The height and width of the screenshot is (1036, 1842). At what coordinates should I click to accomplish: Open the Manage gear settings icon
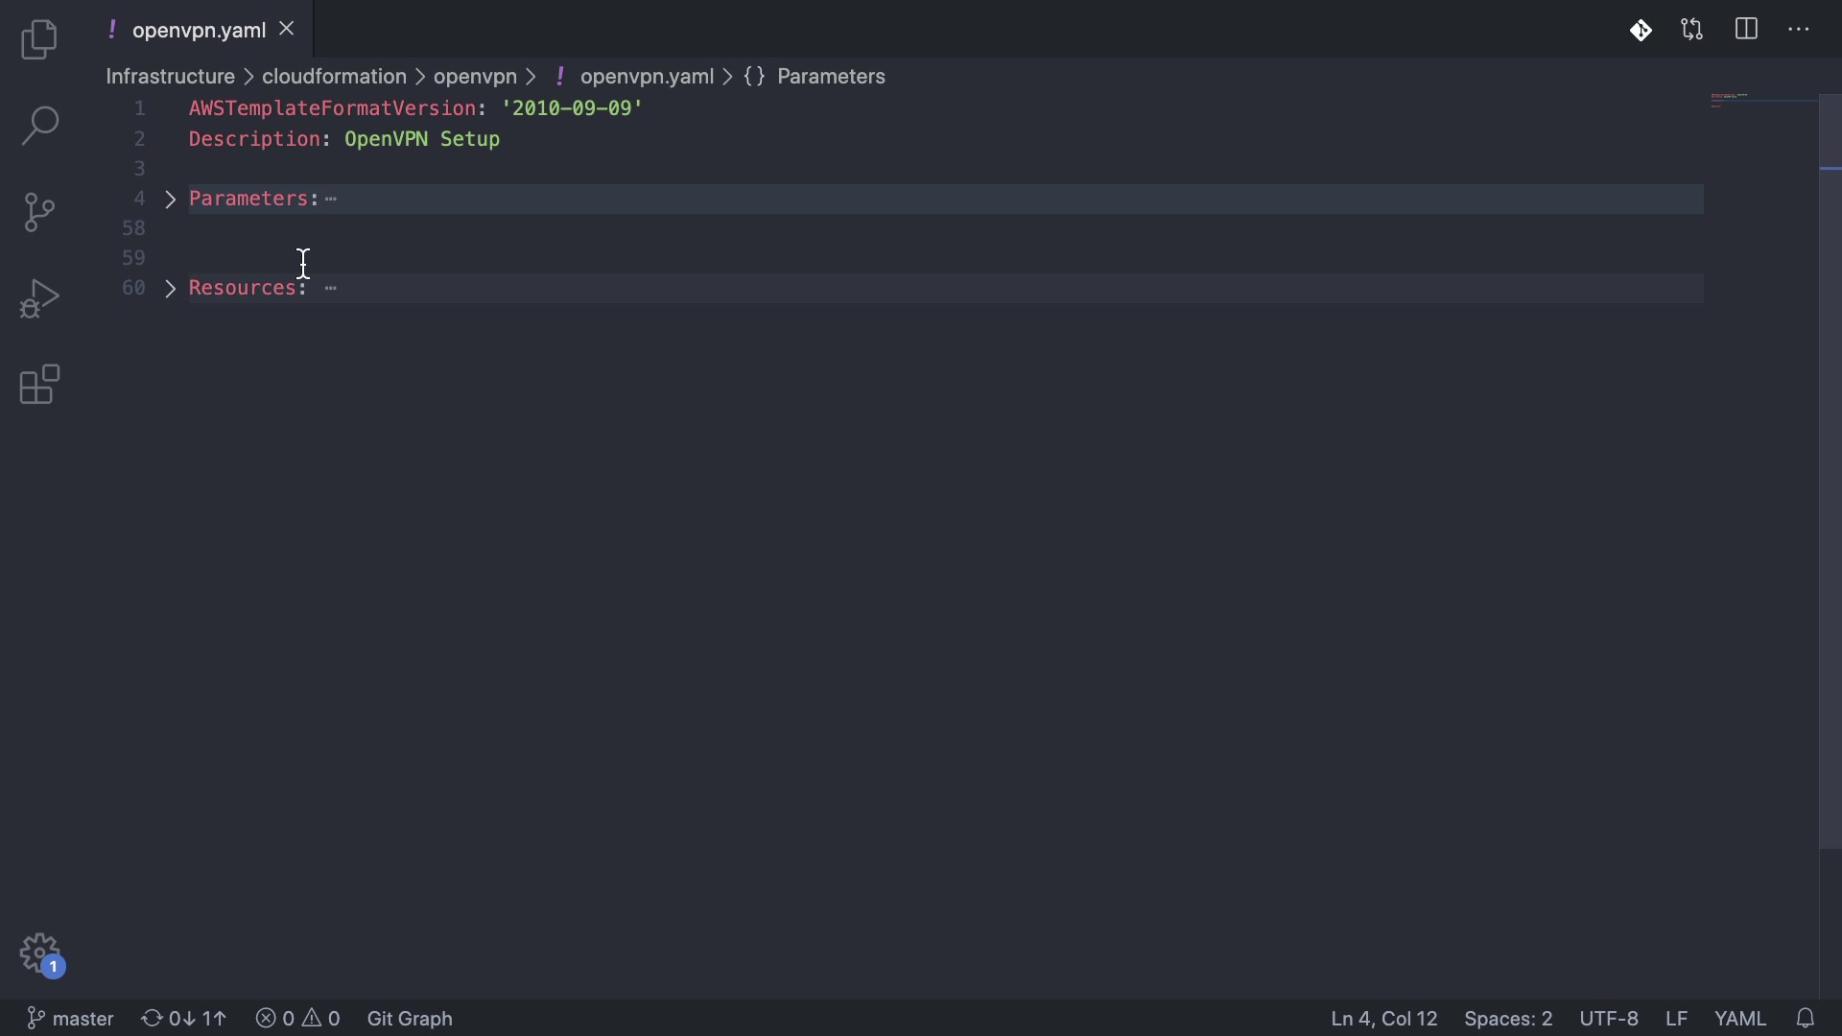click(x=41, y=954)
